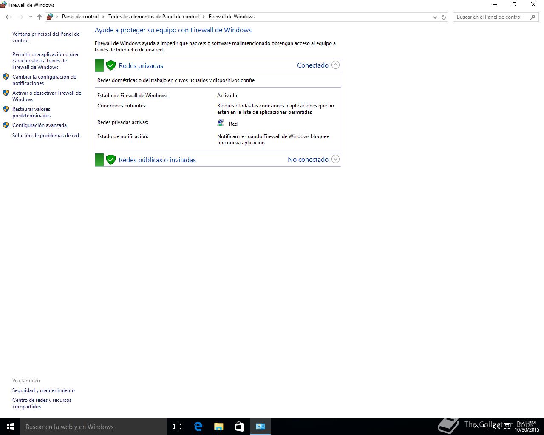544x435 pixels.
Task: Open Task View on the taskbar
Action: 177,427
